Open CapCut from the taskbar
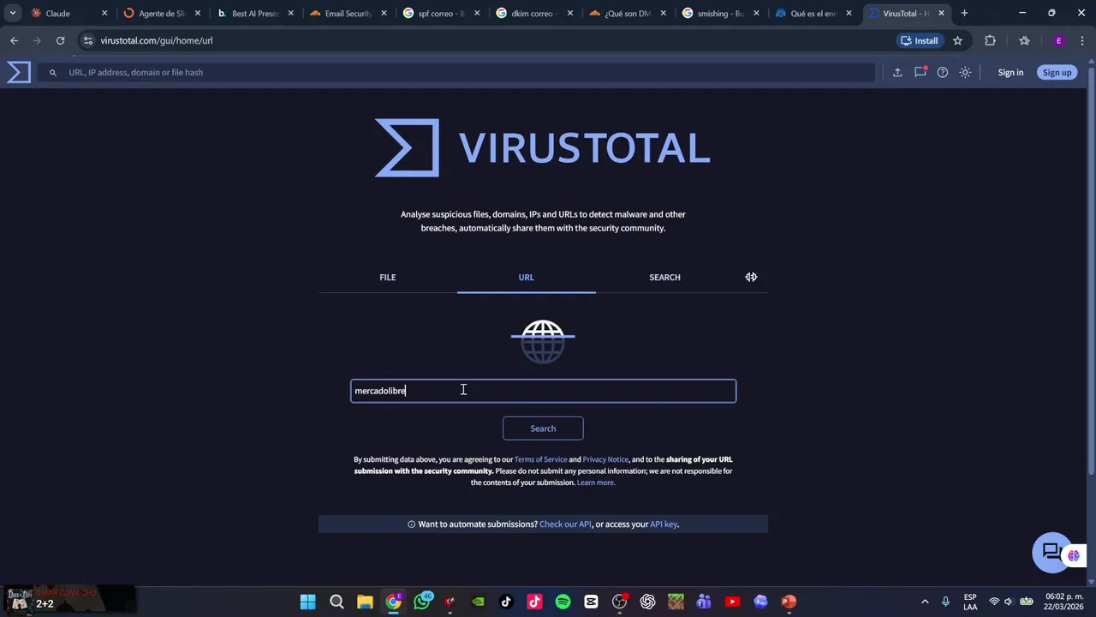The height and width of the screenshot is (617, 1096). 591,602
